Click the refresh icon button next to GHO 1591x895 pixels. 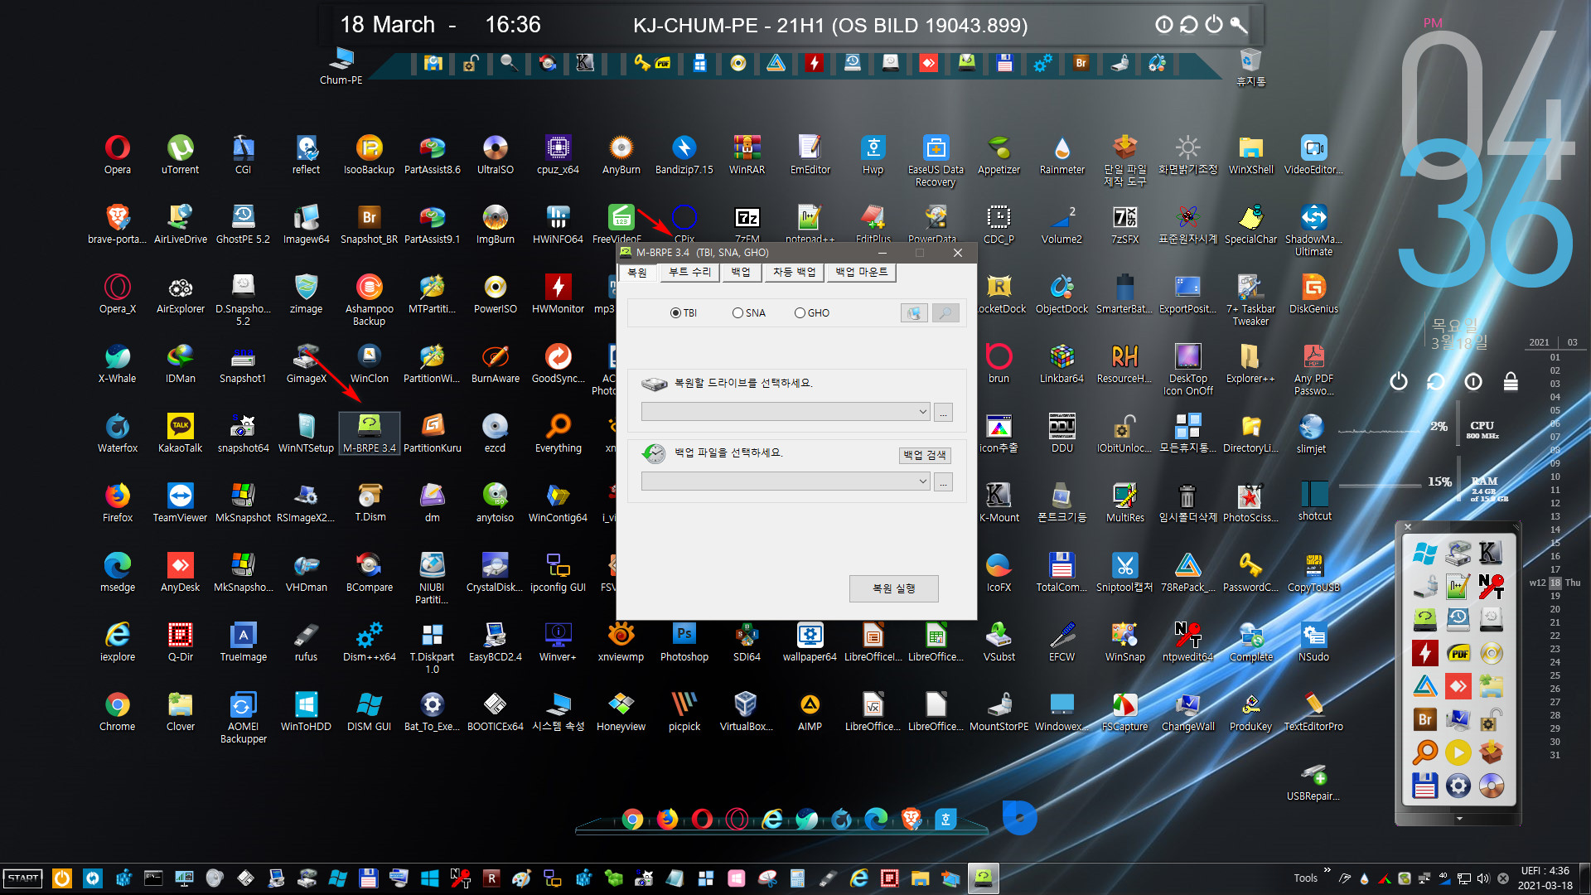click(914, 313)
